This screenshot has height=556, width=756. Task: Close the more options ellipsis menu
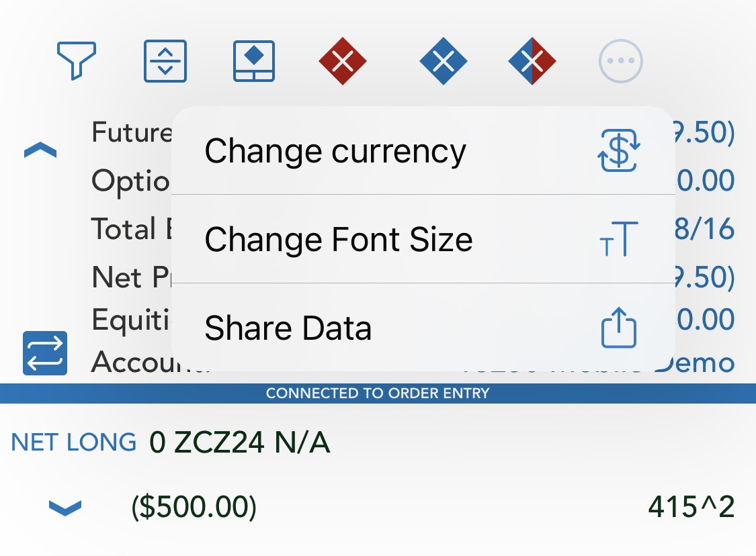tap(620, 61)
